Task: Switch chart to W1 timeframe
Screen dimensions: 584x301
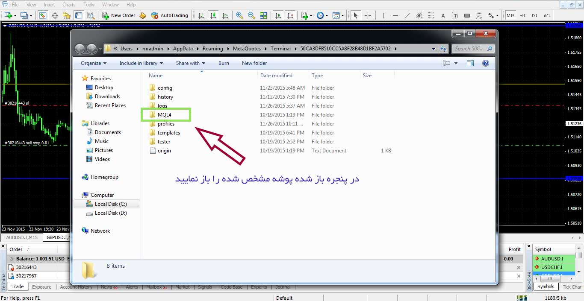Action: 547,15
